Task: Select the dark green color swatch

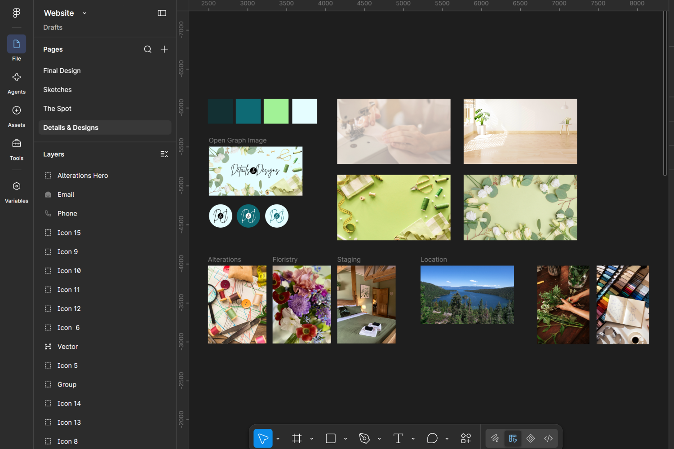Action: click(220, 111)
